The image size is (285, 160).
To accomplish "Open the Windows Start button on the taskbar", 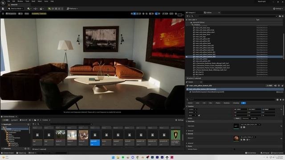I will tap(113, 157).
